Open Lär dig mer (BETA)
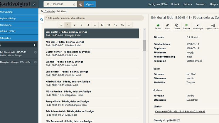 click(158, 4)
